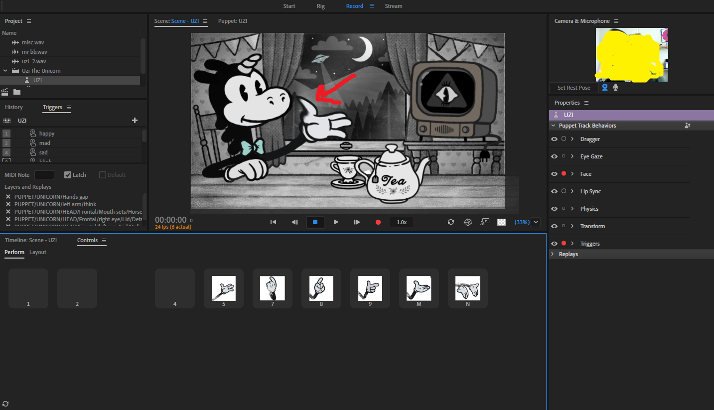Viewport: 714px width, 410px height.
Task: Start recording with red record button
Action: [378, 222]
